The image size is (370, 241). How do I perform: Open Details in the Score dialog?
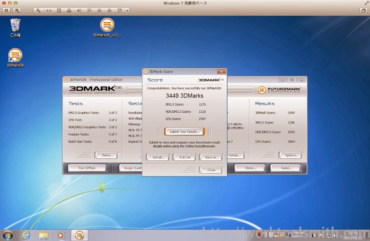(159, 157)
